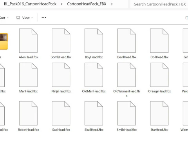Select the yellow folder thumbnail
Viewport: 188px width, 141px height.
[4, 41]
